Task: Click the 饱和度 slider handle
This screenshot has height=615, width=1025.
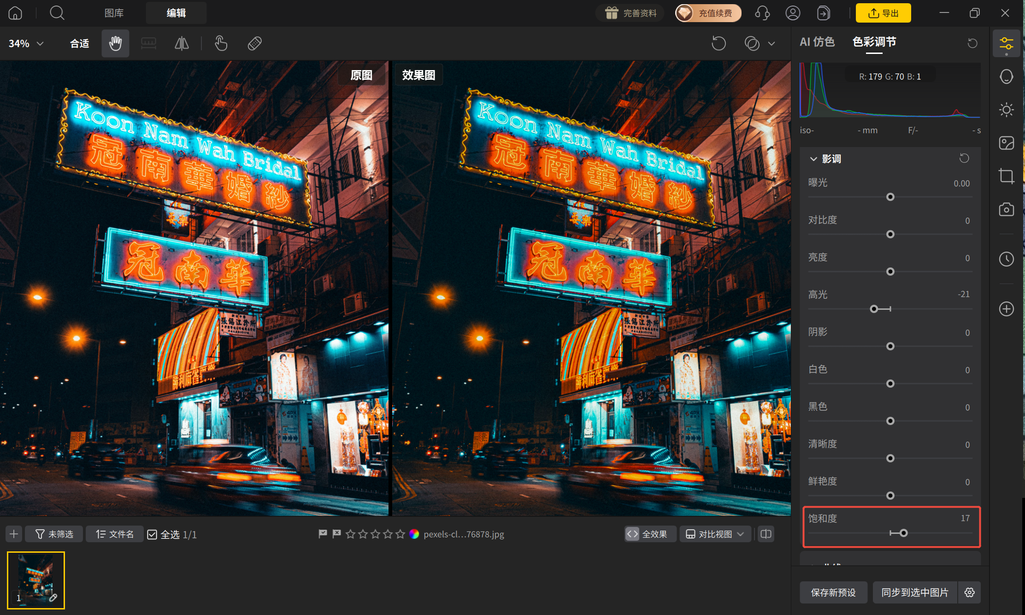Action: tap(904, 533)
